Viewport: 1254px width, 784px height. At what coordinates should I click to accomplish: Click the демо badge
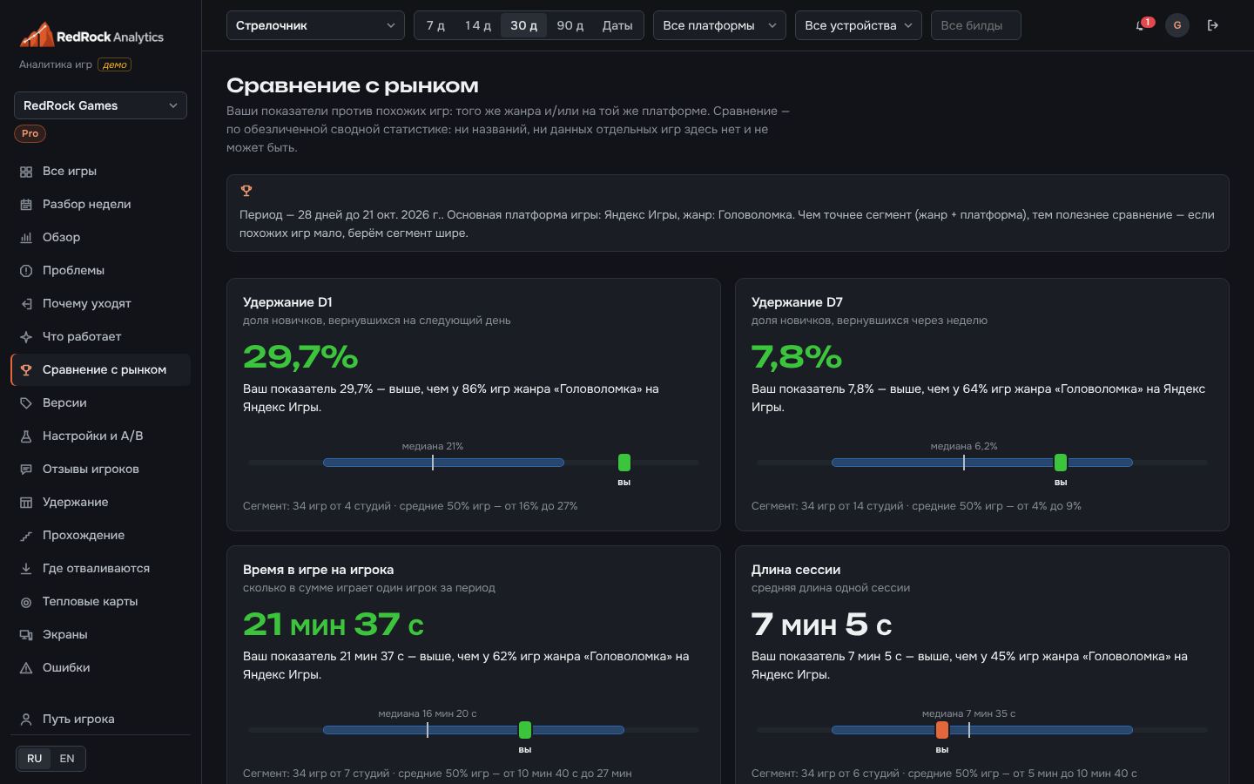115,64
